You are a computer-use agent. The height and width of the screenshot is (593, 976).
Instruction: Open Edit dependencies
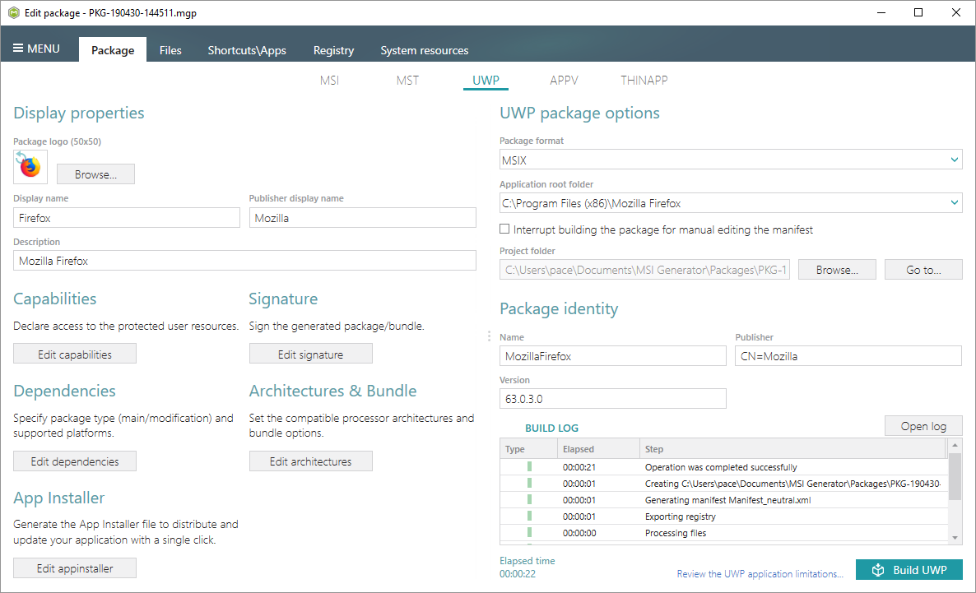click(x=75, y=461)
